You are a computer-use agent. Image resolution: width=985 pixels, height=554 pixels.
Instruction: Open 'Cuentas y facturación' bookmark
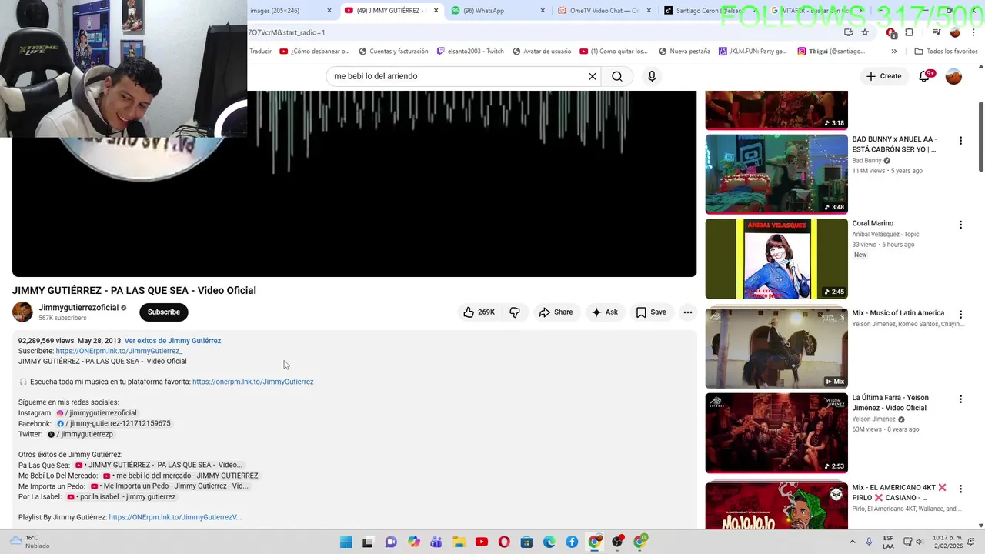tap(392, 52)
